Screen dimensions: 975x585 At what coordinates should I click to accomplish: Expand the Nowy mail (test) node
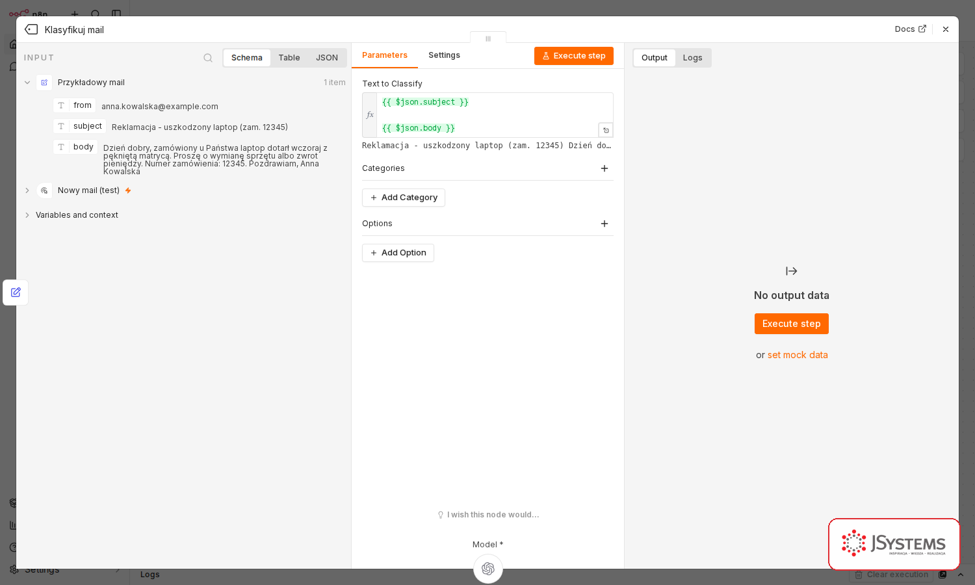coord(27,190)
